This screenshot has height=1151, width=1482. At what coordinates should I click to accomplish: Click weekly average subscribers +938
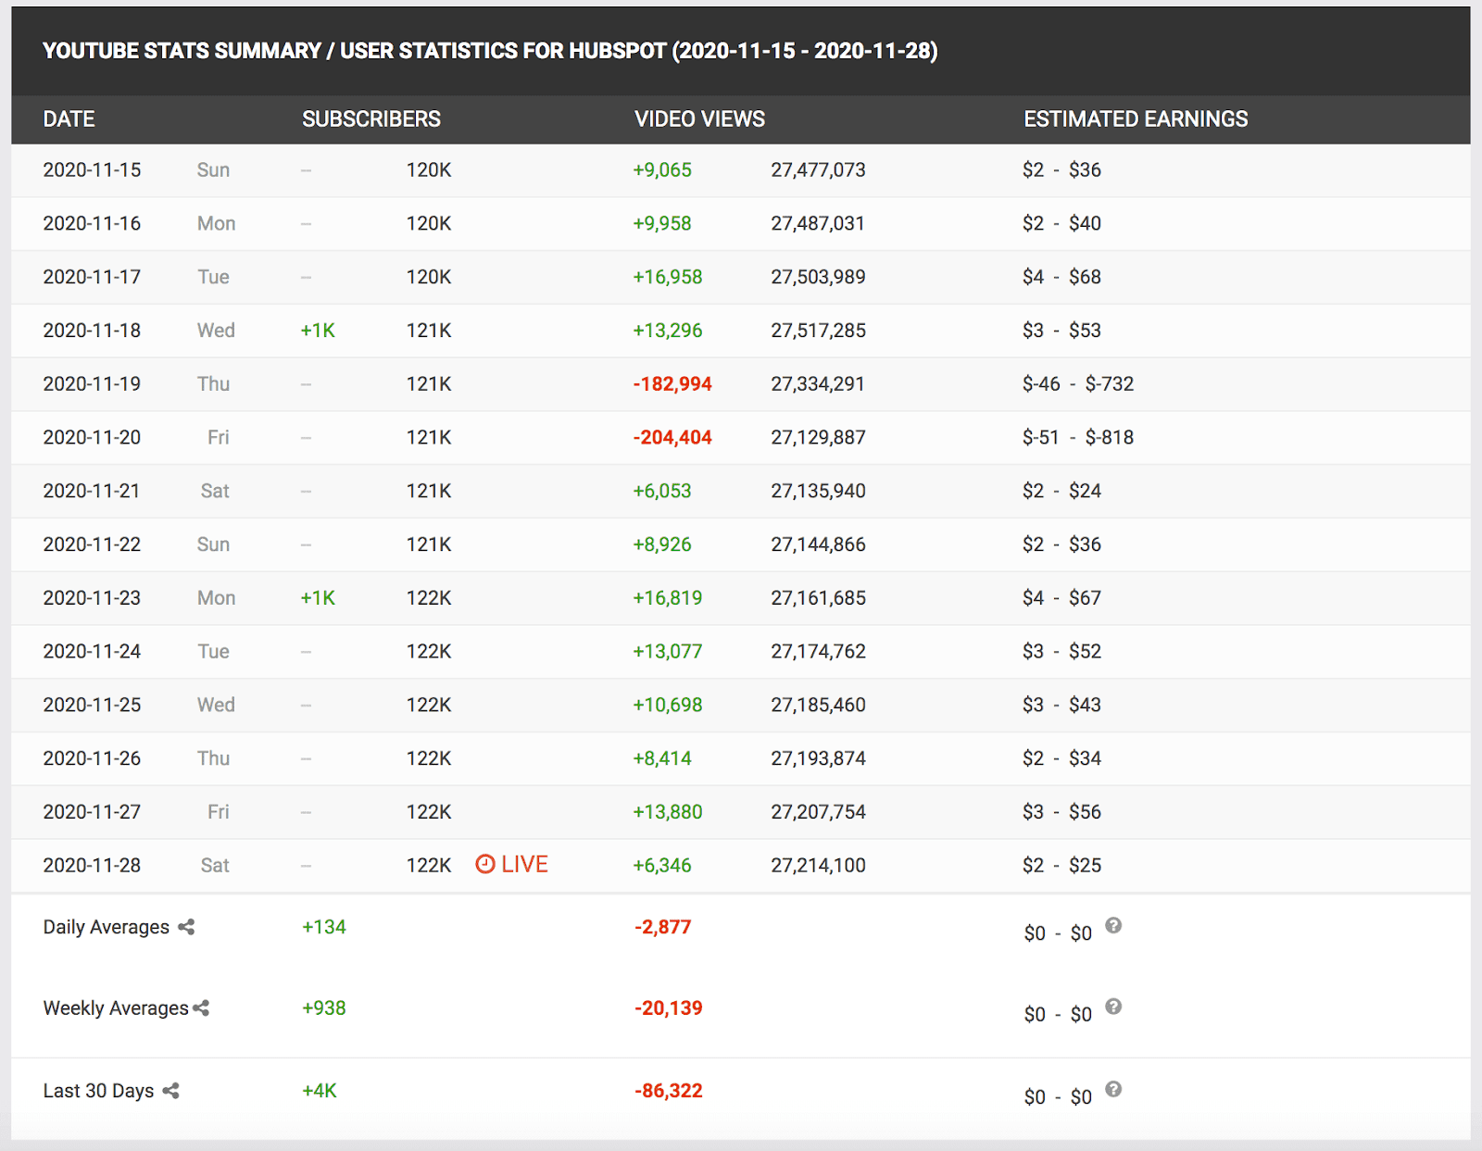(324, 1008)
